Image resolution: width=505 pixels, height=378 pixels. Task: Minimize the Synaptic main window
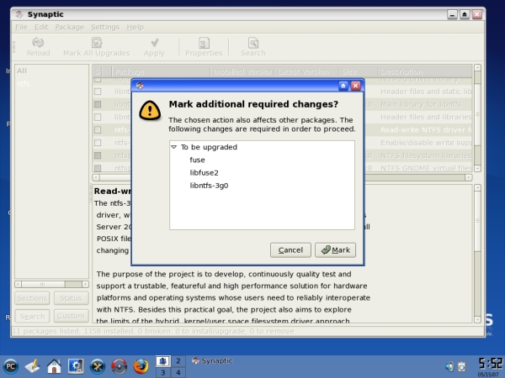pos(452,14)
